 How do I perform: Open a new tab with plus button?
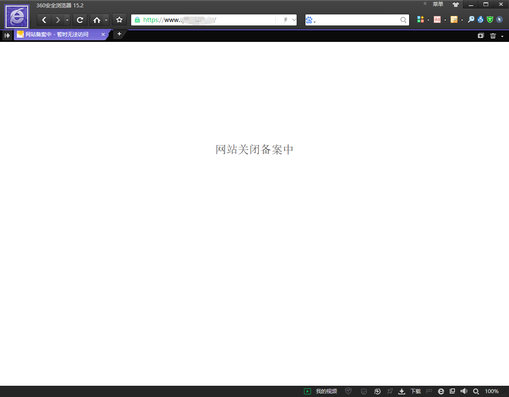tap(119, 34)
